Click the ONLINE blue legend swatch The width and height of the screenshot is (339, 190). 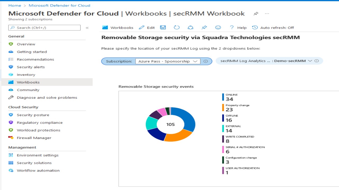[223, 97]
